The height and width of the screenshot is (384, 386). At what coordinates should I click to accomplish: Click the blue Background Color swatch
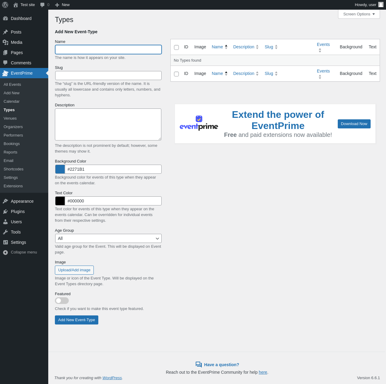tap(60, 169)
